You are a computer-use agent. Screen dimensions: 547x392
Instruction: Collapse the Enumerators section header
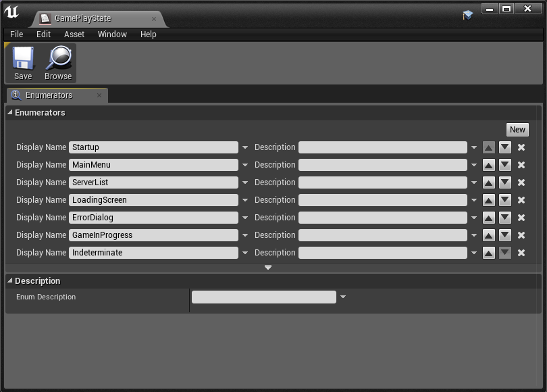point(10,112)
